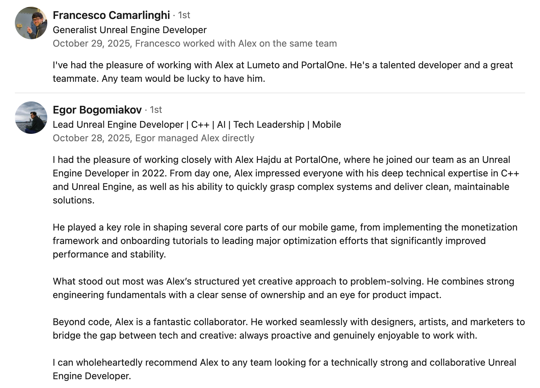Click the Lead Unreal Engine Developer headline
This screenshot has height=388, width=540.
click(197, 125)
